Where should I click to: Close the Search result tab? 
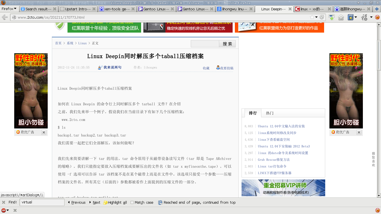click(54, 9)
